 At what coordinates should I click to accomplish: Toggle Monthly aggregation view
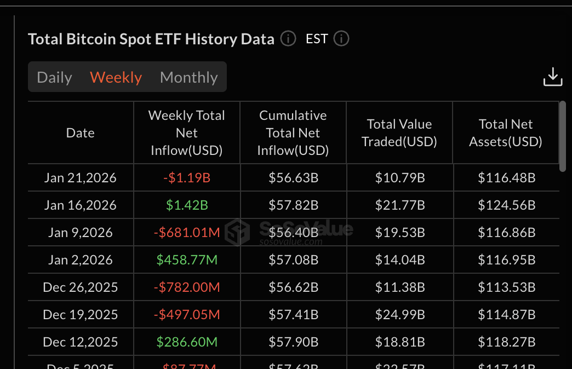click(x=188, y=77)
